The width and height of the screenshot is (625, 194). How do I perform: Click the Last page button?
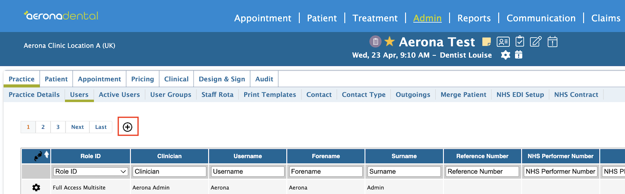101,127
